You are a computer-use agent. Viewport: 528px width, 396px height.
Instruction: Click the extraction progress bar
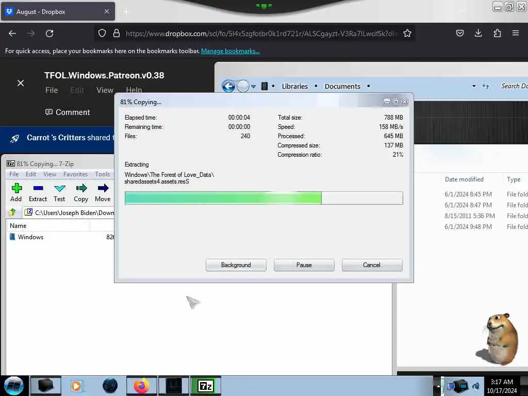(x=263, y=198)
